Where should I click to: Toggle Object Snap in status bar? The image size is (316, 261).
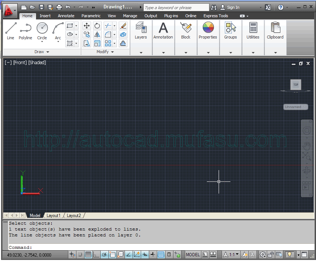pos(112,255)
